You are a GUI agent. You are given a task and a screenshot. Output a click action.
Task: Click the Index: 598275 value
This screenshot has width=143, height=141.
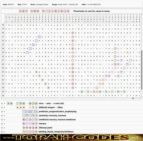[8, 4]
